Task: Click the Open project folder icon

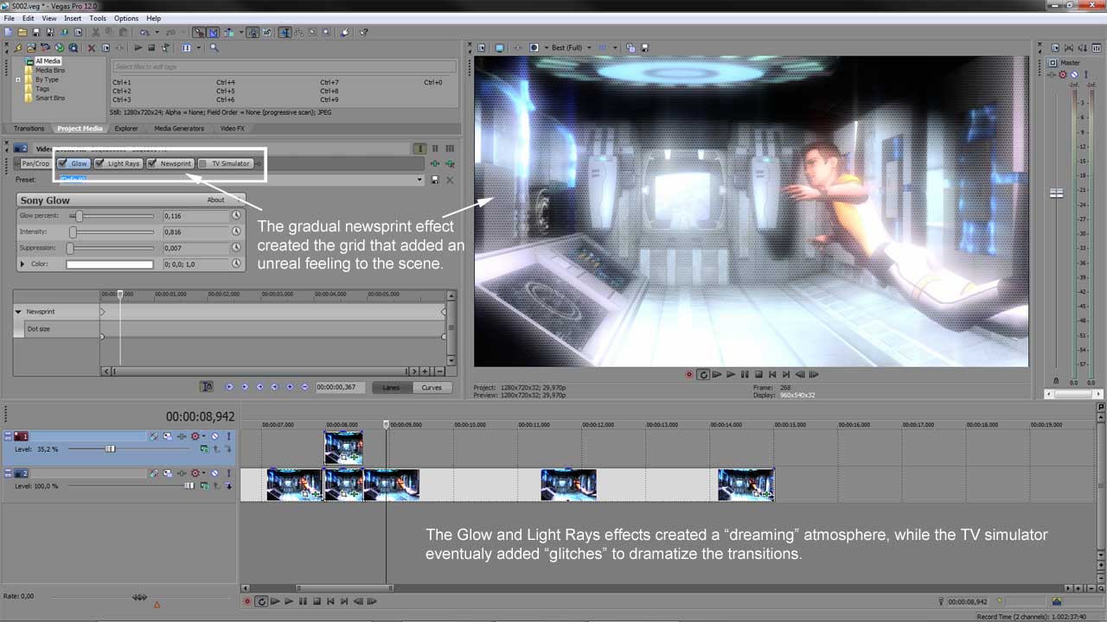Action: pyautogui.click(x=22, y=32)
